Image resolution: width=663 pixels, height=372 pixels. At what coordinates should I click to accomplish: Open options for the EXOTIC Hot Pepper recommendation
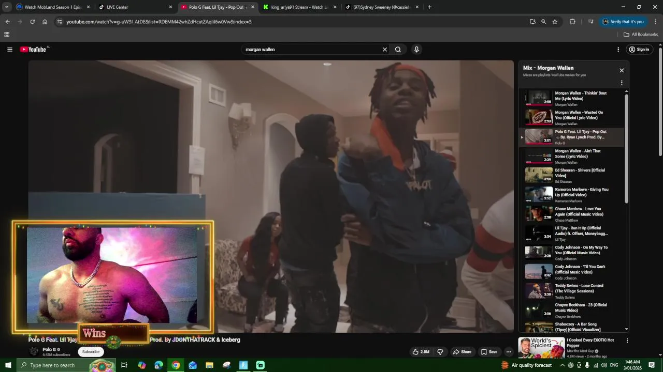[x=627, y=340]
